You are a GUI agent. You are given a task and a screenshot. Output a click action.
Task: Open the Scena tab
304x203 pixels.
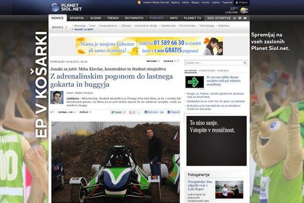(x=95, y=18)
